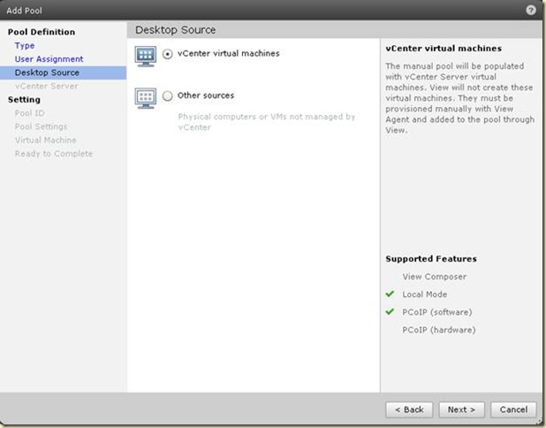Click the Virtual Machine sidebar step

[x=45, y=140]
